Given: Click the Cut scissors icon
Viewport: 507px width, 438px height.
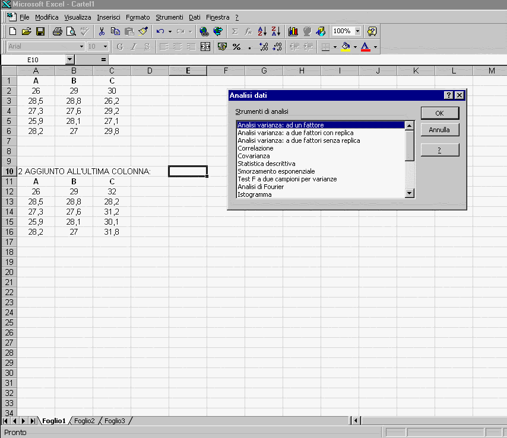Looking at the screenshot, I should click(x=102, y=31).
